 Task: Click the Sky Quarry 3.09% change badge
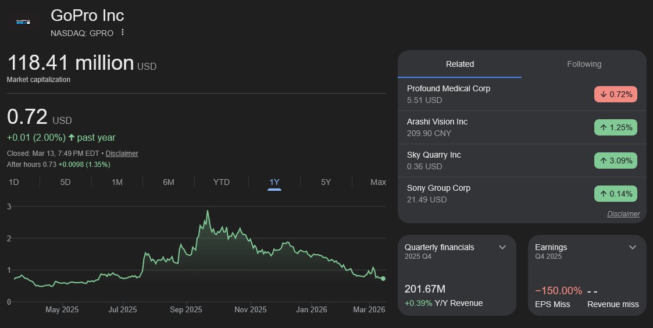616,161
